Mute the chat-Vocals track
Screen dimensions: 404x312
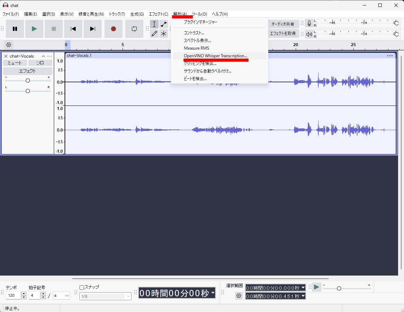tap(15, 63)
